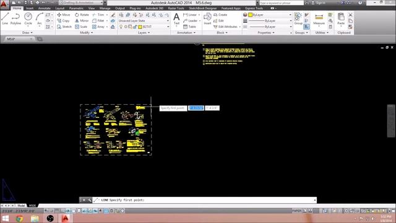Click the Array tool
Screen dimensions: 396x223
tap(98, 27)
